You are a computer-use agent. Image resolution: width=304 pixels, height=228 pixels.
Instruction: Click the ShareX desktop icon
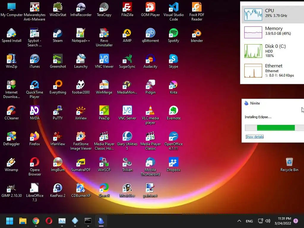[104, 190]
